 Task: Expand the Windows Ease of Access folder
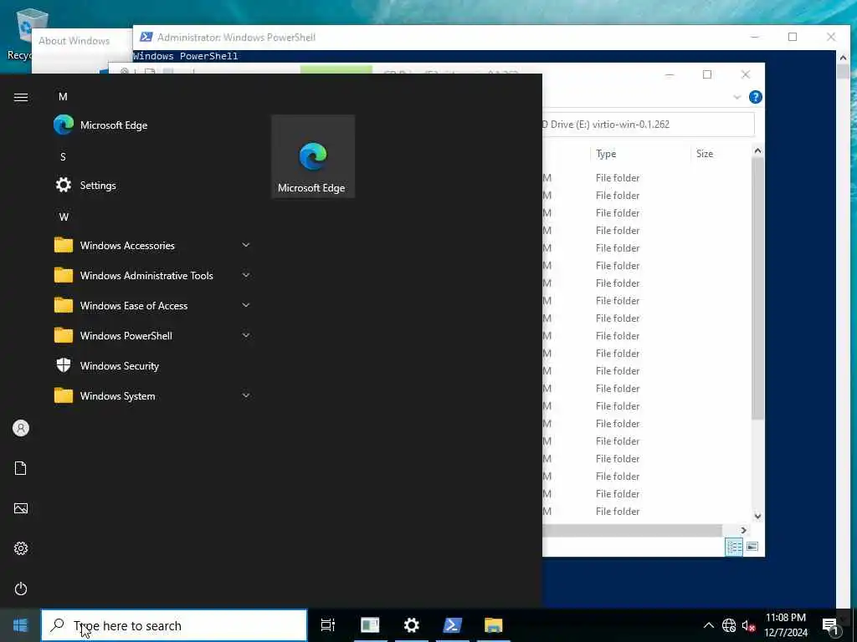153,305
